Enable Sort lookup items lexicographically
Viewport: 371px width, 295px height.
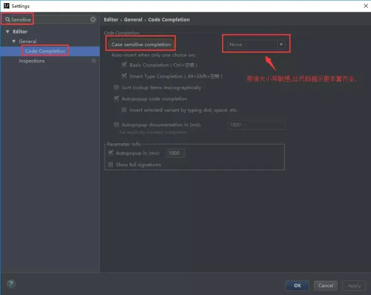coord(116,87)
